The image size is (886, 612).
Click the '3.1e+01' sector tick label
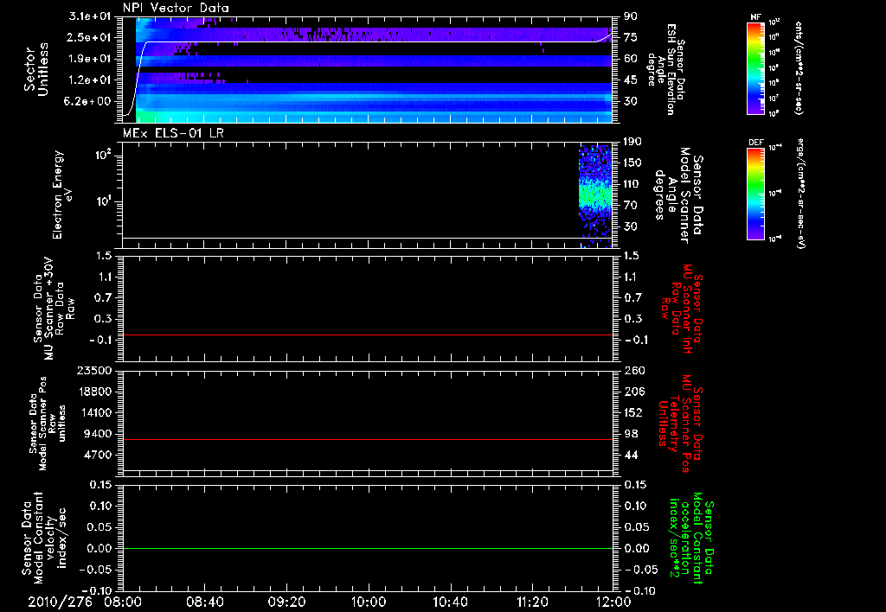point(89,16)
